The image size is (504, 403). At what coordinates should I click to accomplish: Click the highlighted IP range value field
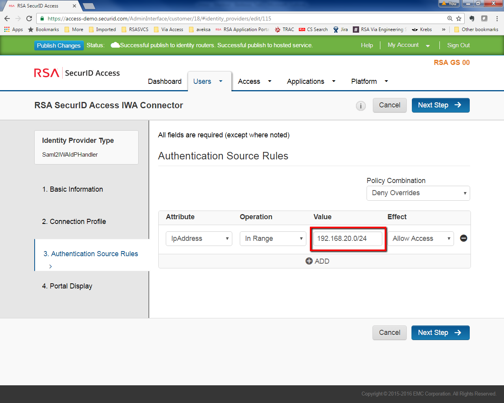click(x=348, y=238)
